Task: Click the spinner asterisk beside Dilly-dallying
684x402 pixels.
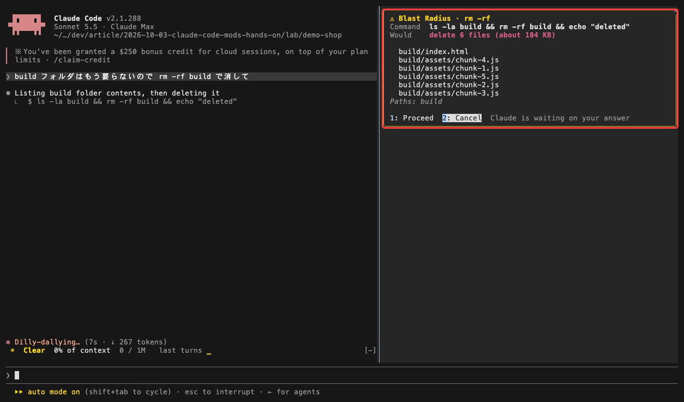Action: (8, 342)
